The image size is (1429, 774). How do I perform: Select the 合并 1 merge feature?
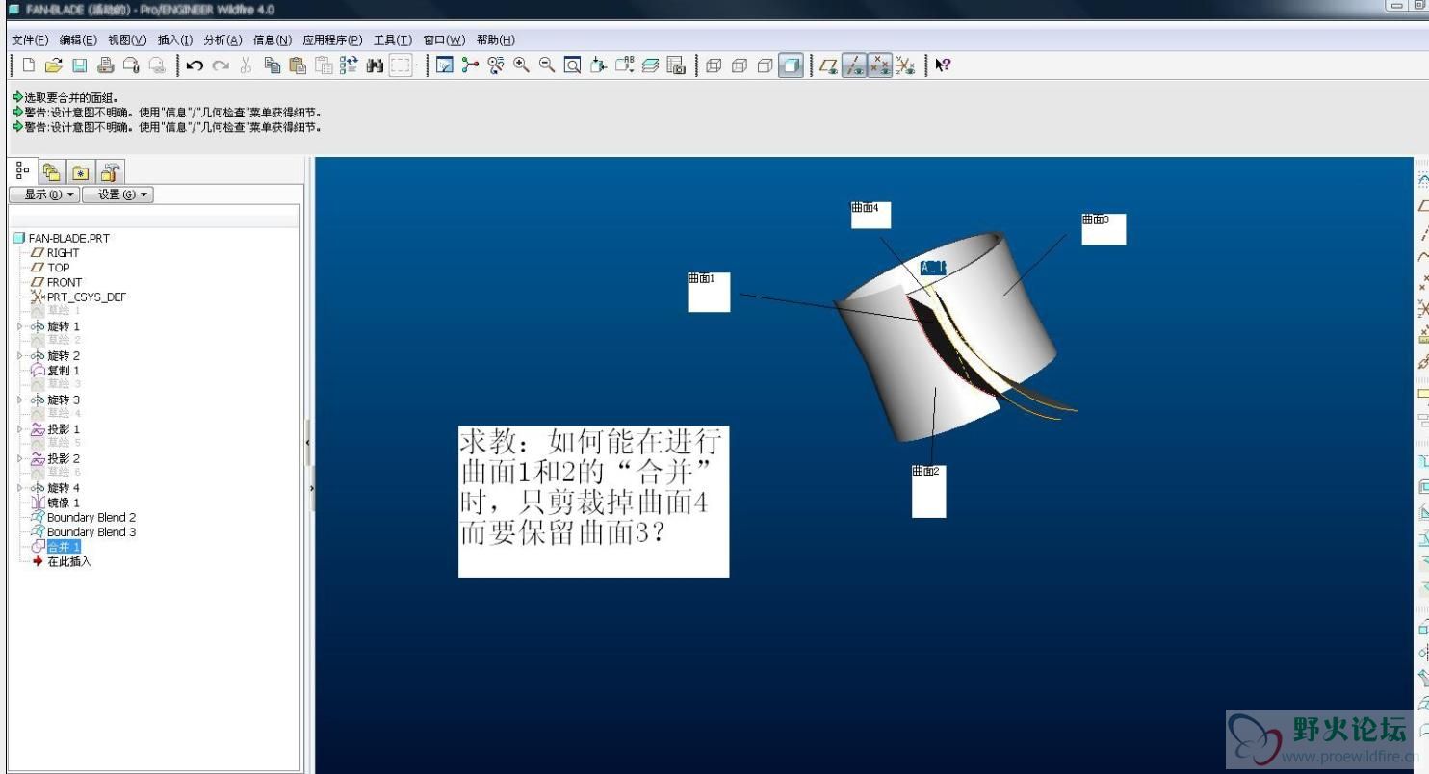click(x=64, y=547)
